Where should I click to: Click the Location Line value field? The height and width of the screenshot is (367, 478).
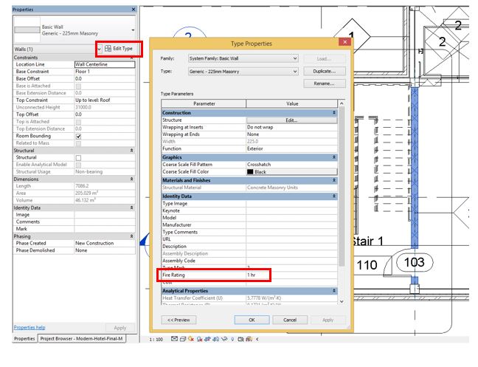pyautogui.click(x=105, y=64)
